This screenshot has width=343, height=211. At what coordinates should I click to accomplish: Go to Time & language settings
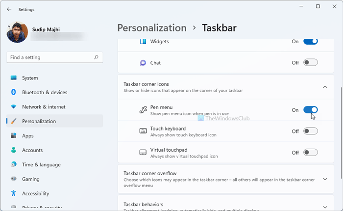[41, 164]
